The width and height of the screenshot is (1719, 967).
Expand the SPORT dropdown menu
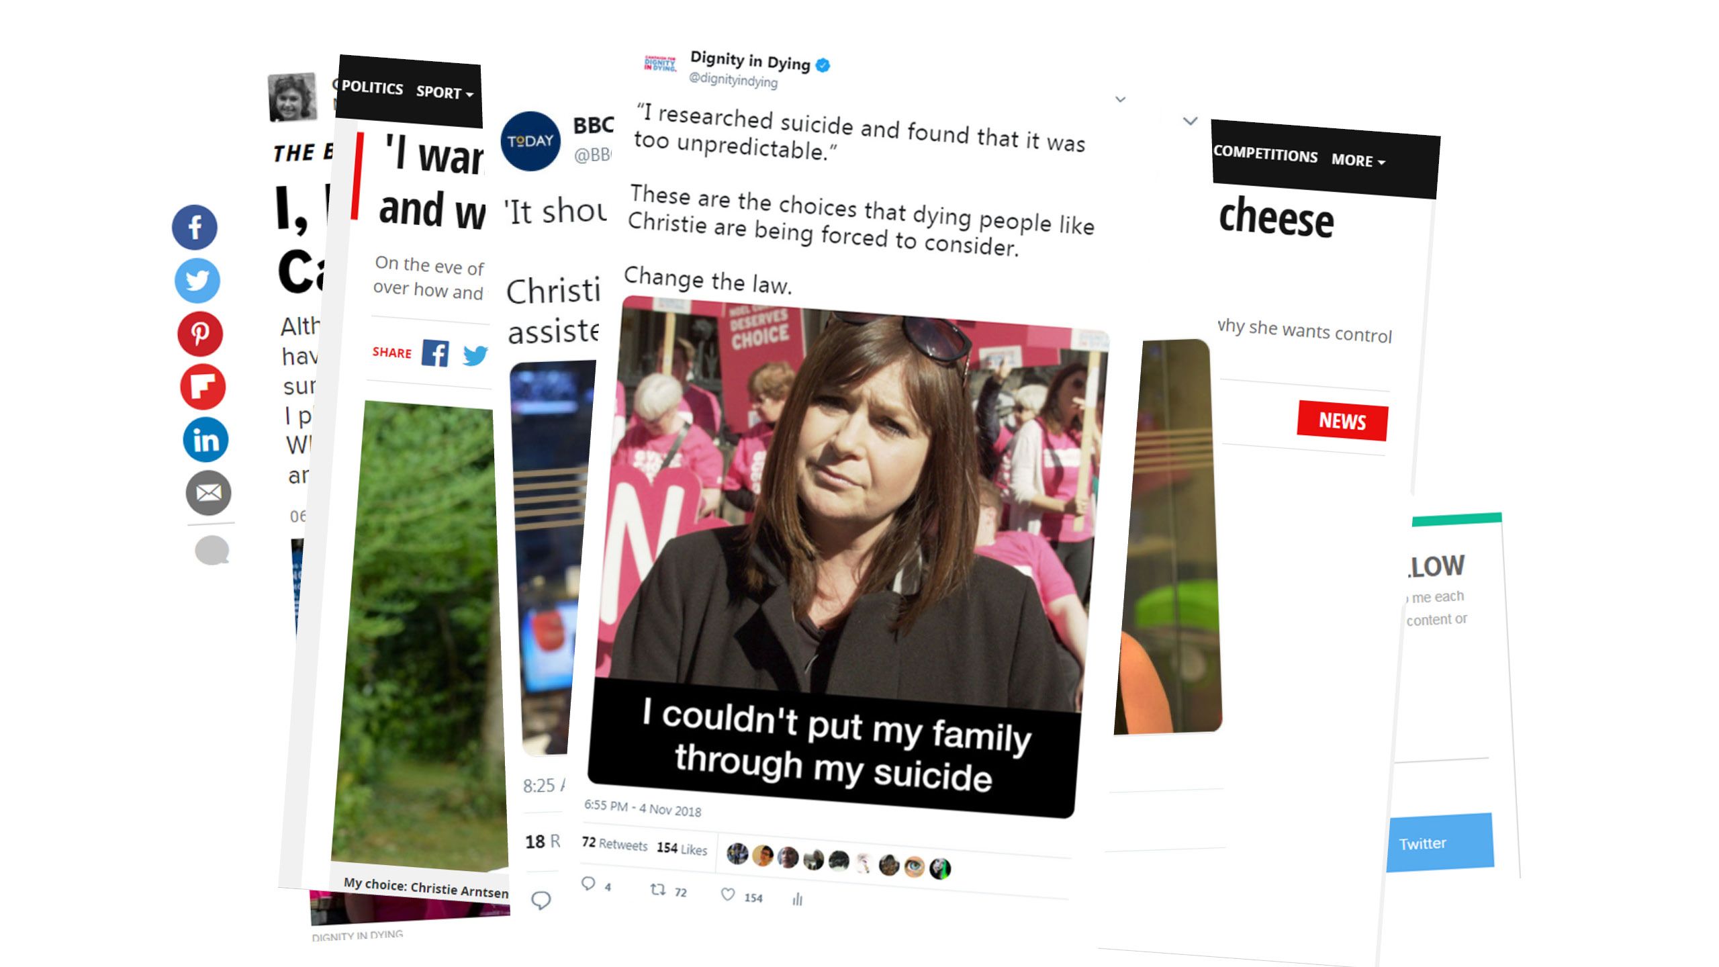tap(445, 93)
